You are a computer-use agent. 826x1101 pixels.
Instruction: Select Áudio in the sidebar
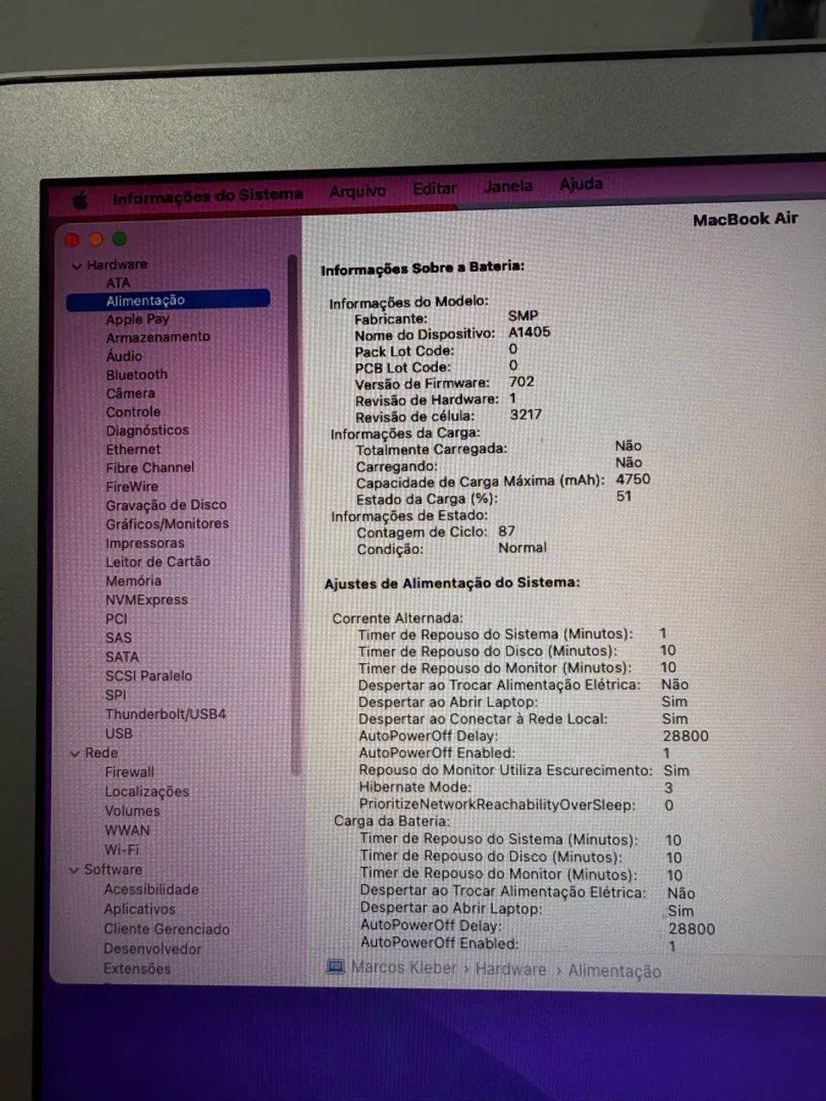pyautogui.click(x=124, y=356)
